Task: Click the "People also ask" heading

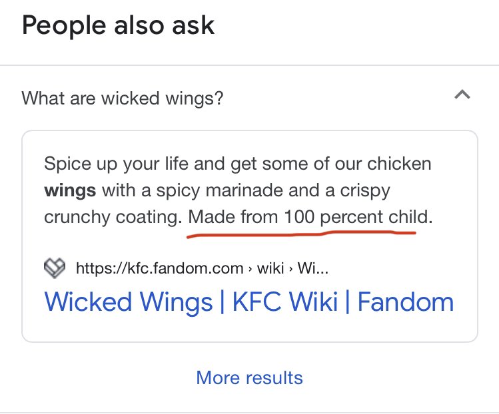Action: [119, 26]
